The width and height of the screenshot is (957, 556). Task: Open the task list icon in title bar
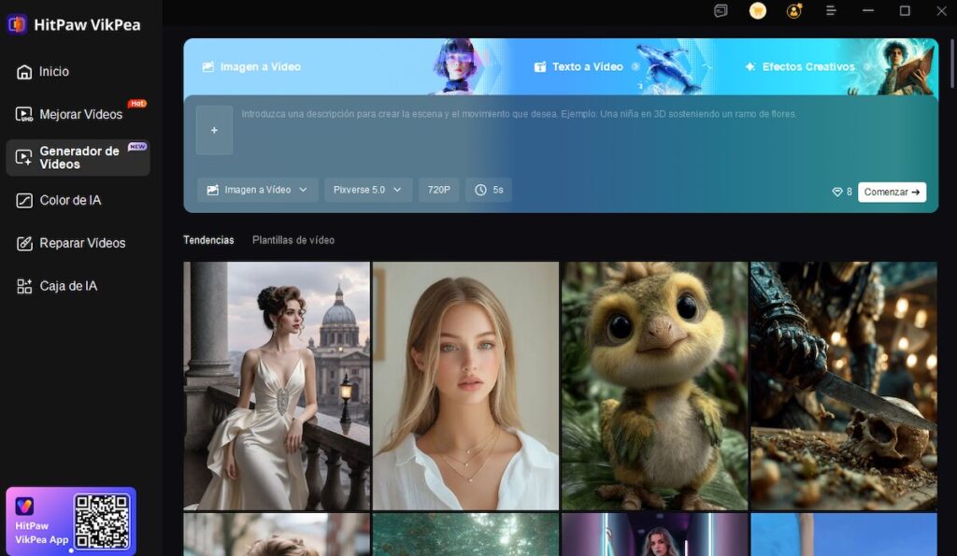pos(721,11)
